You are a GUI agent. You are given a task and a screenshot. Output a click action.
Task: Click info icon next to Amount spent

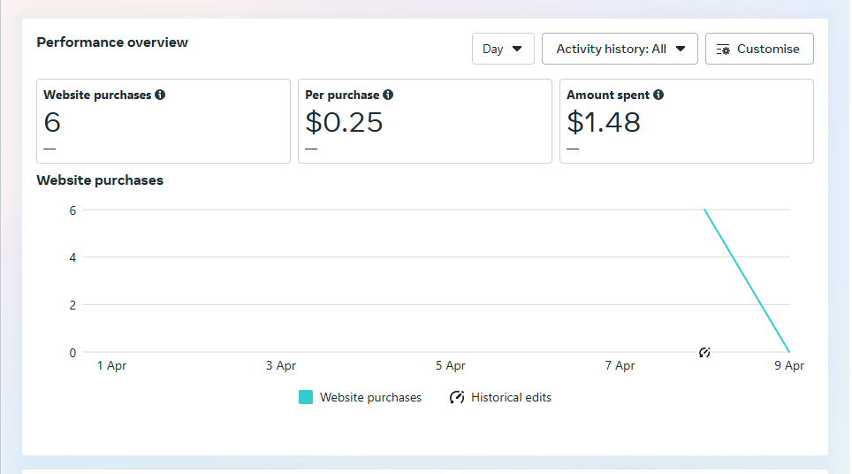(x=658, y=95)
